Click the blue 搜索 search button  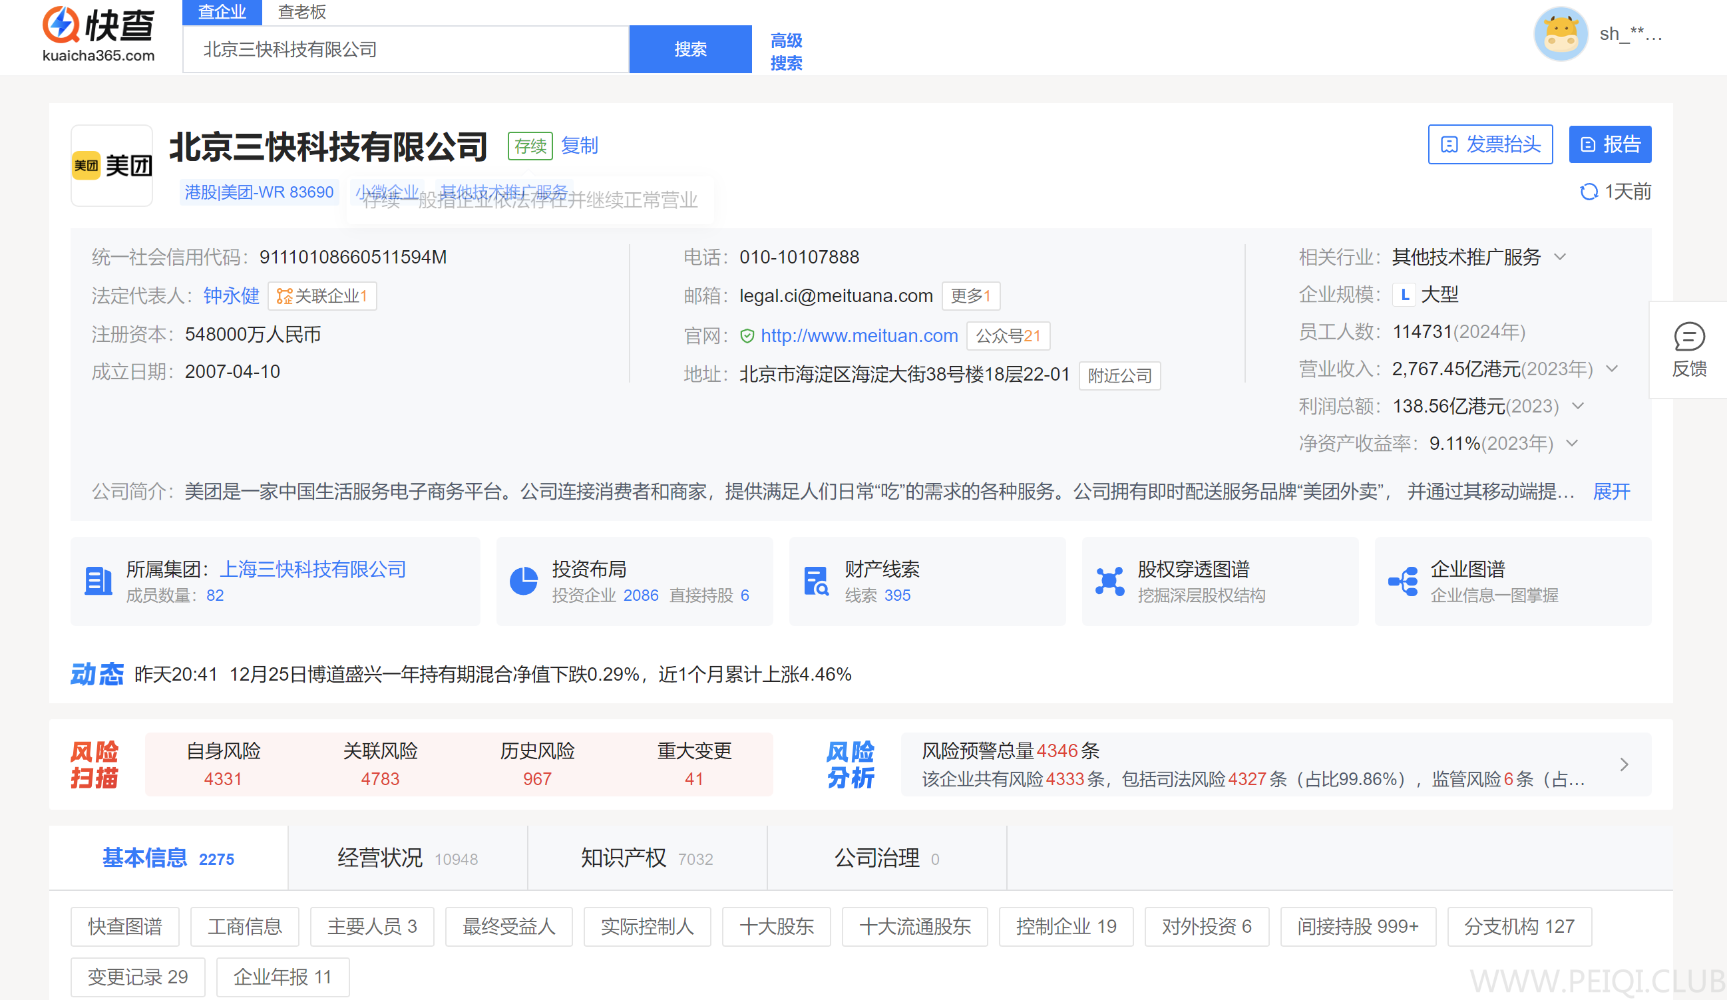click(690, 49)
